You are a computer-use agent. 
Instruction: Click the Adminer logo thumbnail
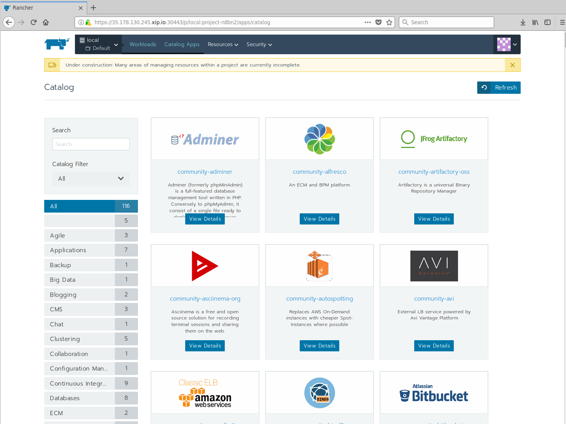tap(205, 139)
